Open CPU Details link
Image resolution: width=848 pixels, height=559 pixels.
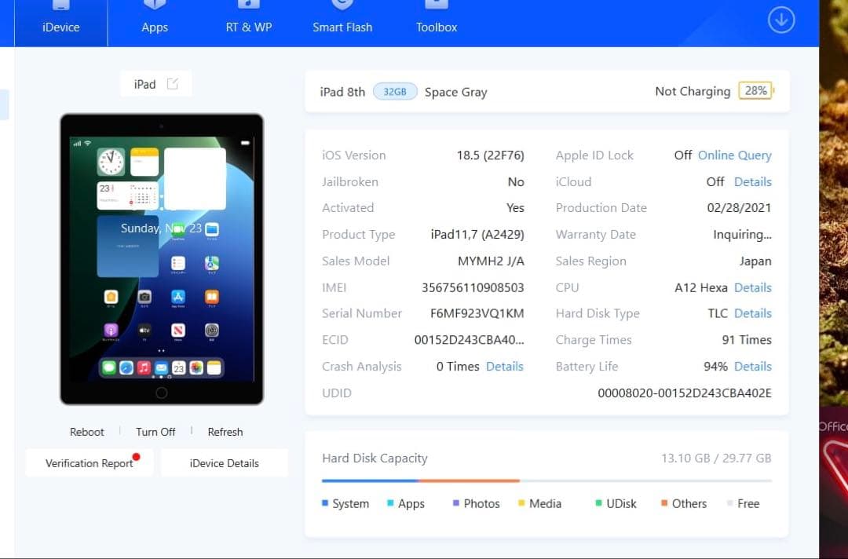(752, 287)
